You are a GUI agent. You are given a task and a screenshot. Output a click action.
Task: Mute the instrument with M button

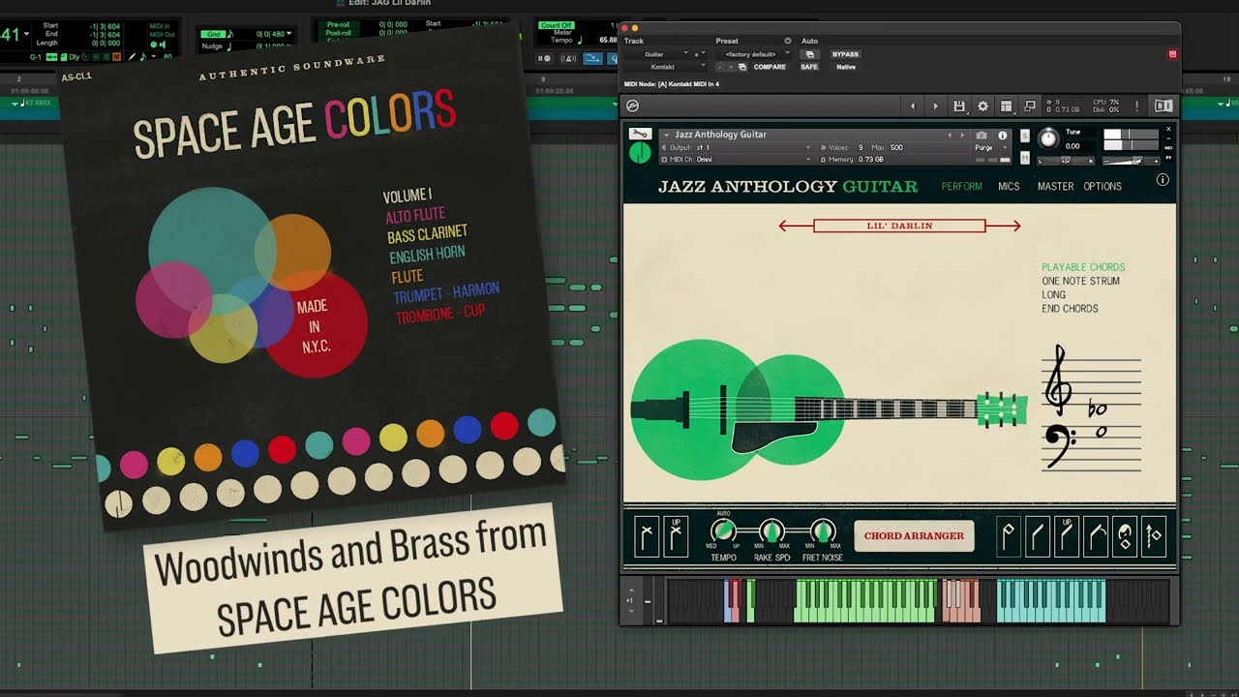click(x=1025, y=158)
